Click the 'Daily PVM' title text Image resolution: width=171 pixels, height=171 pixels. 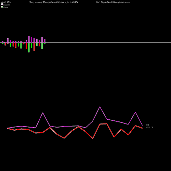6,2
